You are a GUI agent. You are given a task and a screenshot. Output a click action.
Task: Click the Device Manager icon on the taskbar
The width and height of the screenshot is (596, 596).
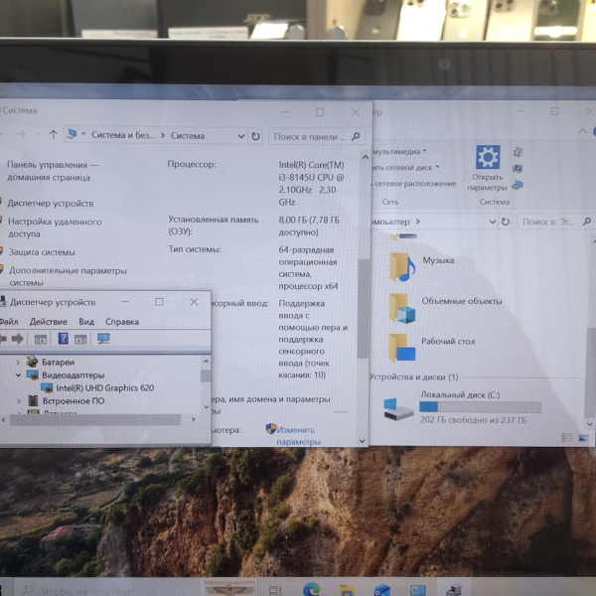[454, 590]
